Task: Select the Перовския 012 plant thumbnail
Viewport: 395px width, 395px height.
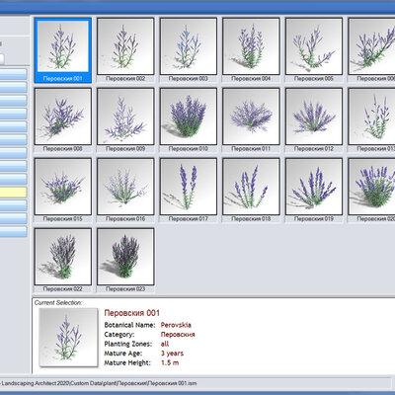Action: point(314,117)
